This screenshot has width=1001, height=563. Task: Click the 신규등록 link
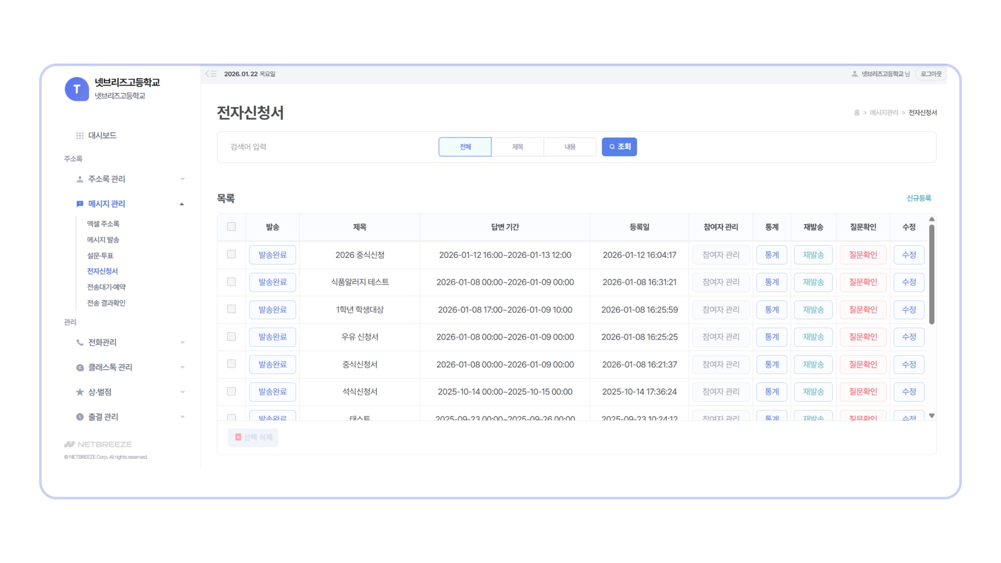(x=918, y=198)
